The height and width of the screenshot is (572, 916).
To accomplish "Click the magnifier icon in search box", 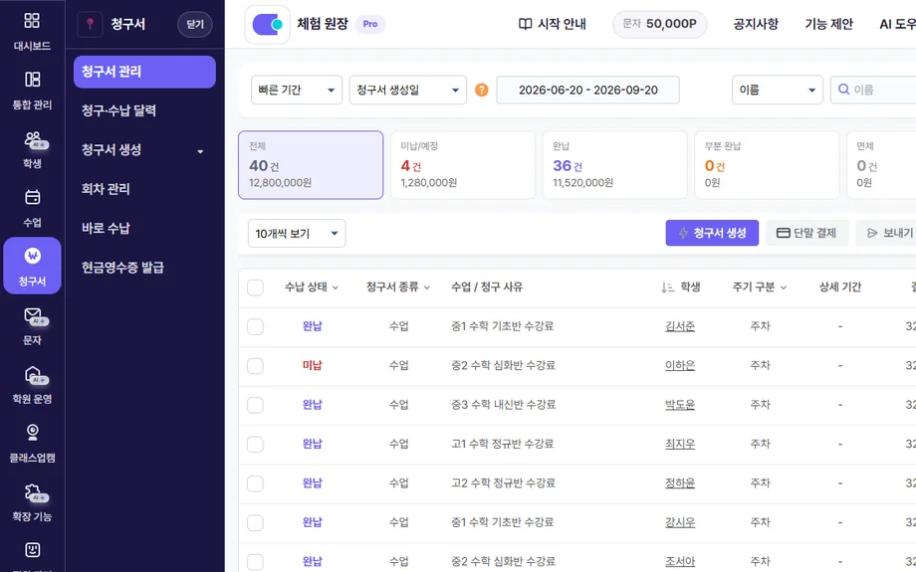I will (843, 90).
